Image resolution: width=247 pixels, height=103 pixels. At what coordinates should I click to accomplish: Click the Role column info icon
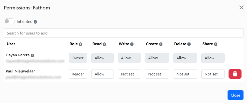coord(81,44)
